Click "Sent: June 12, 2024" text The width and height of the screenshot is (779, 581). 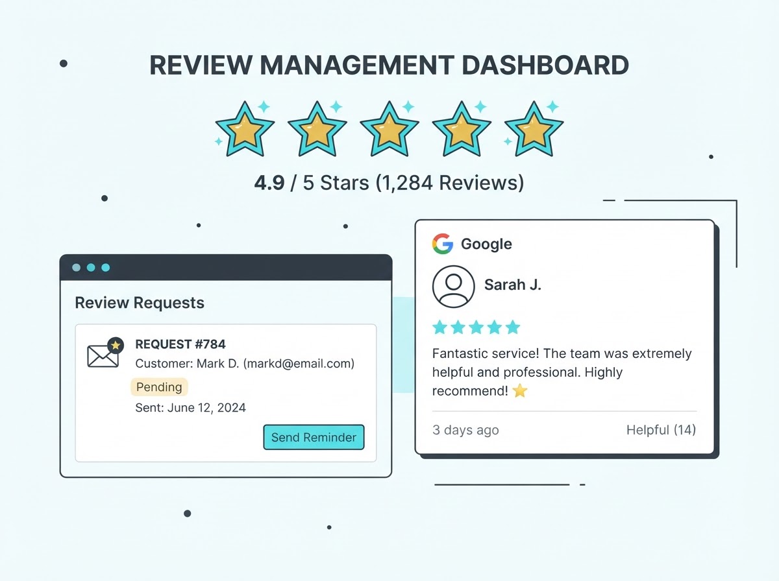click(x=190, y=408)
